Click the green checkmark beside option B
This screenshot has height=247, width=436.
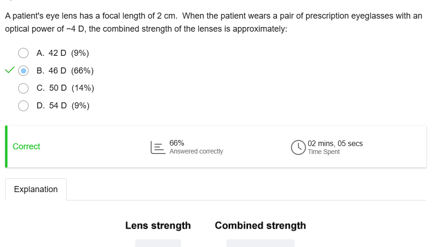point(10,71)
